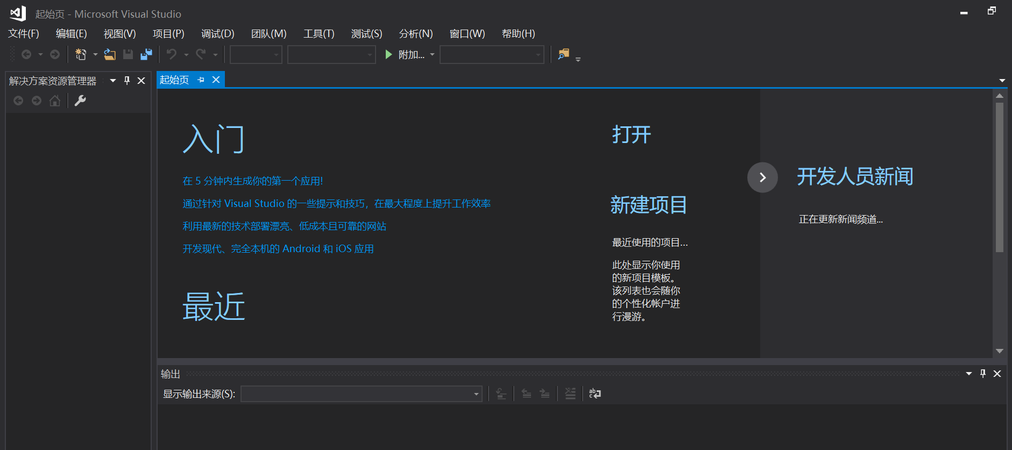Open the 帮助(H) menu
The image size is (1012, 450).
(x=519, y=33)
